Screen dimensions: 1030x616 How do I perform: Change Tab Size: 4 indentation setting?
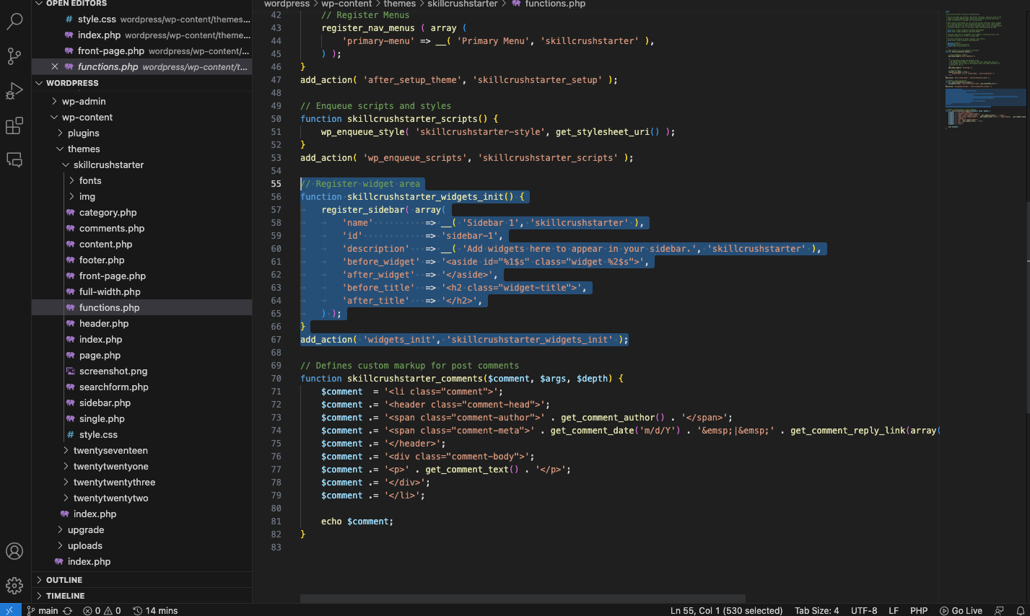816,610
